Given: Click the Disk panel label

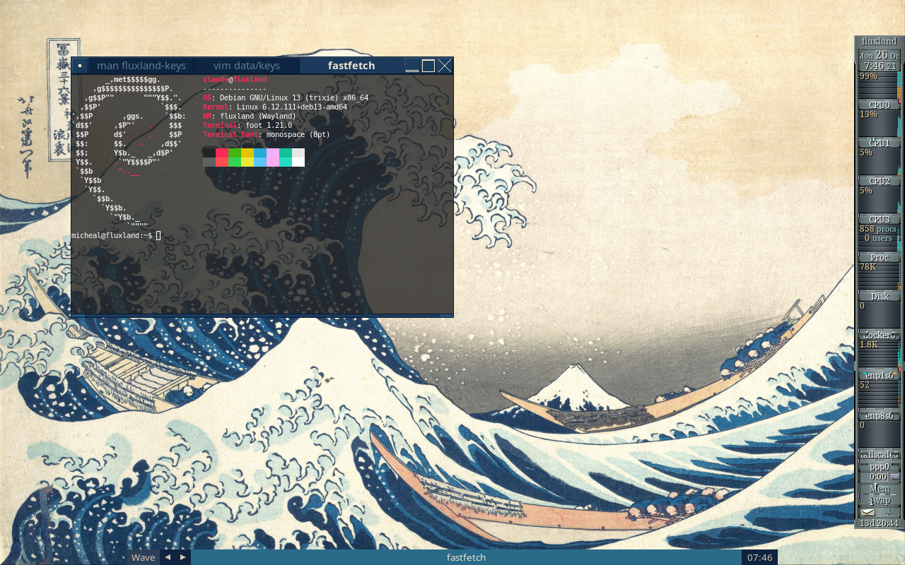Looking at the screenshot, I should (880, 296).
